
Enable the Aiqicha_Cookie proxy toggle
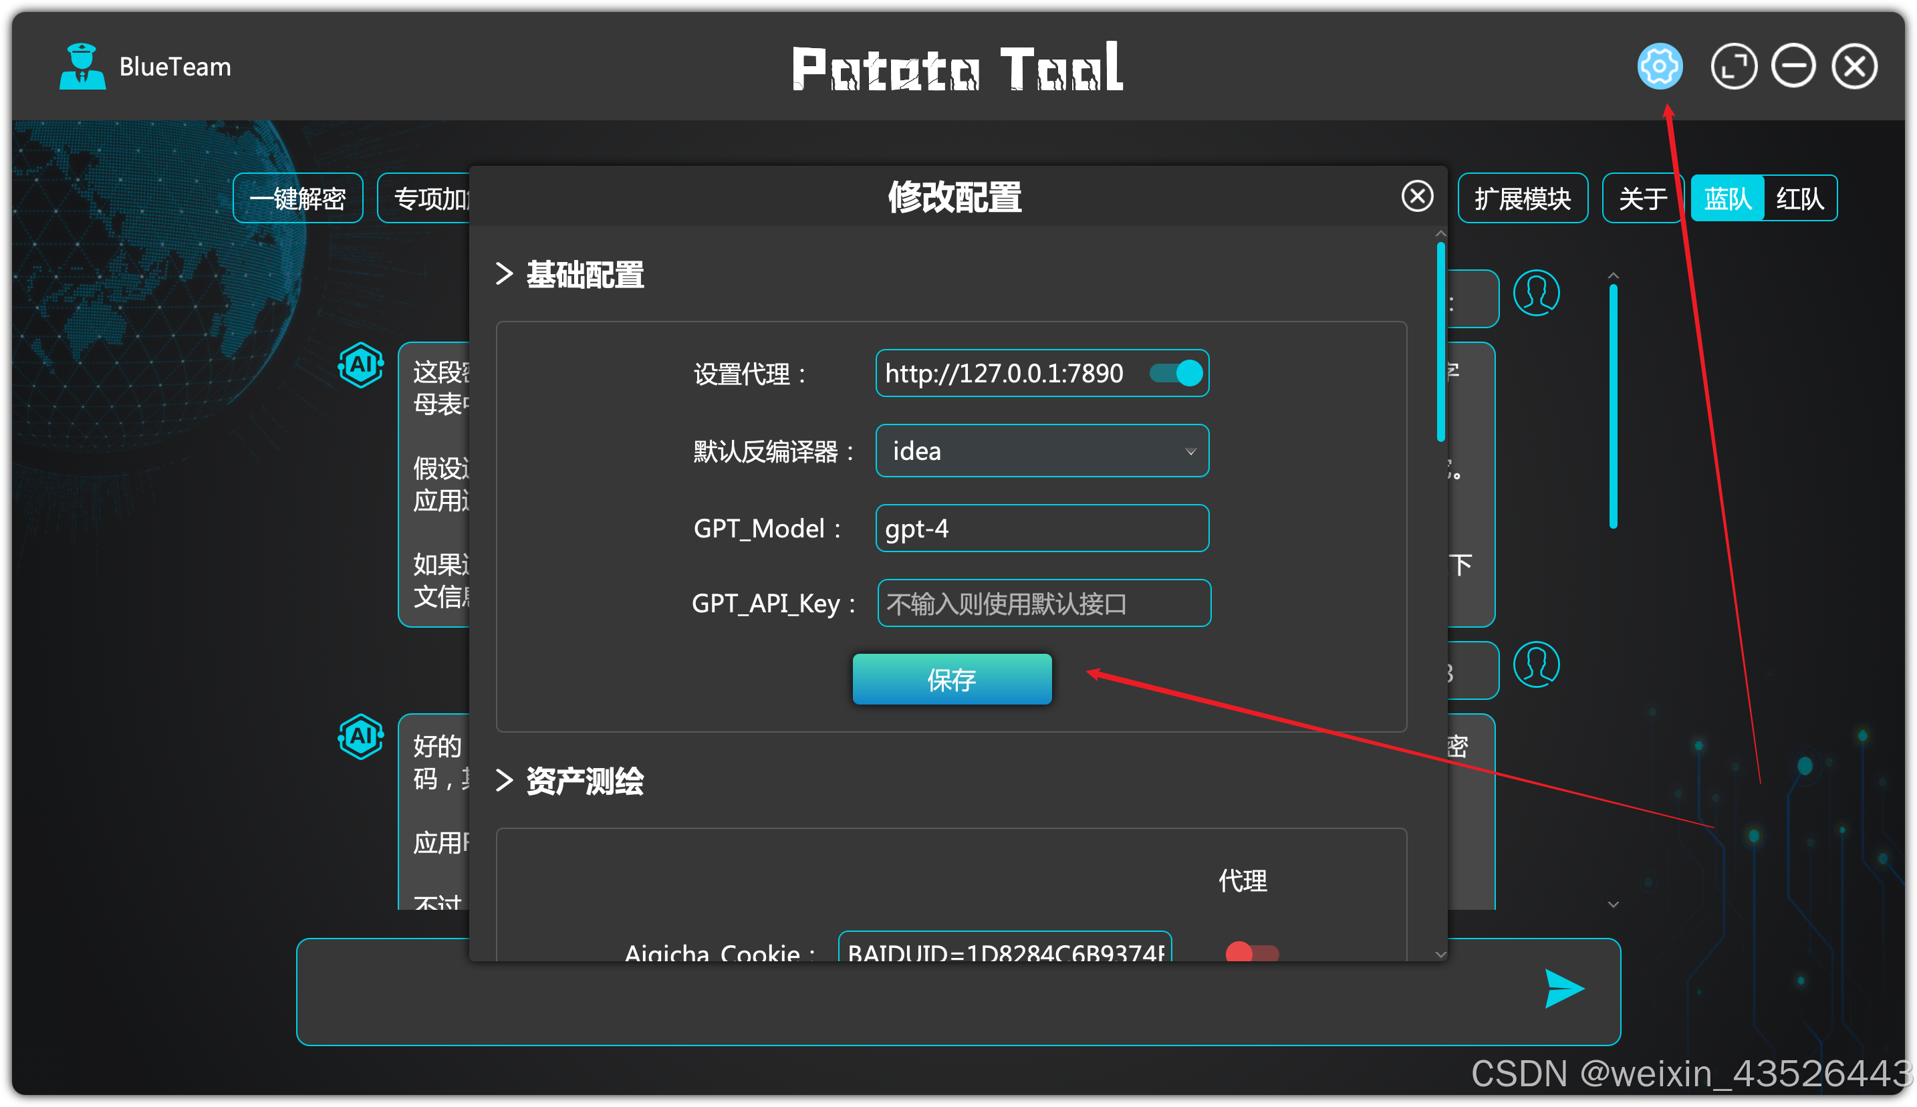click(x=1251, y=952)
